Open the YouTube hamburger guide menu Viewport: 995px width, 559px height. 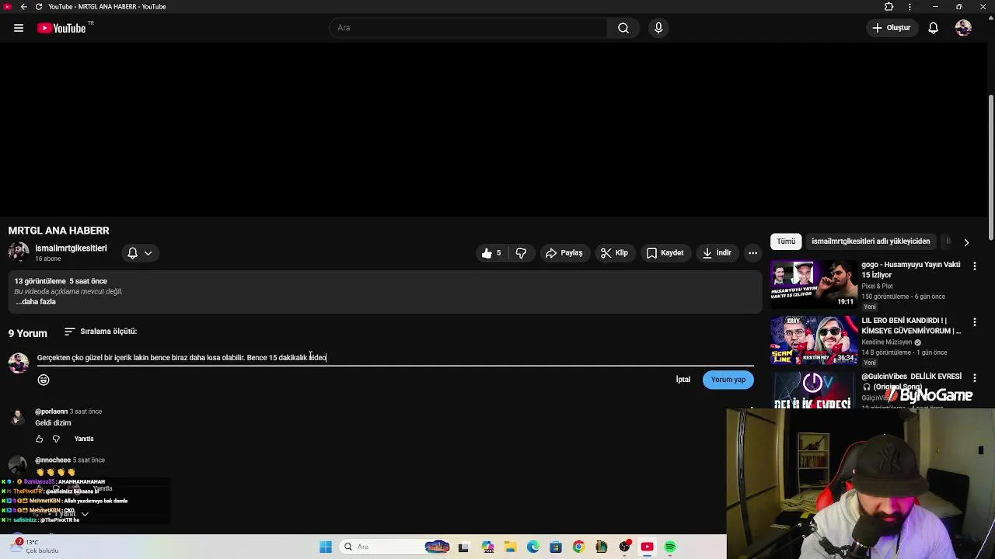coord(19,28)
